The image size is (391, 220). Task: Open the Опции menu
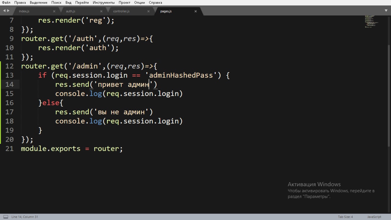pyautogui.click(x=140, y=2)
